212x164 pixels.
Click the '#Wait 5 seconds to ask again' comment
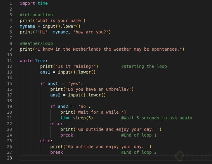click(157, 118)
